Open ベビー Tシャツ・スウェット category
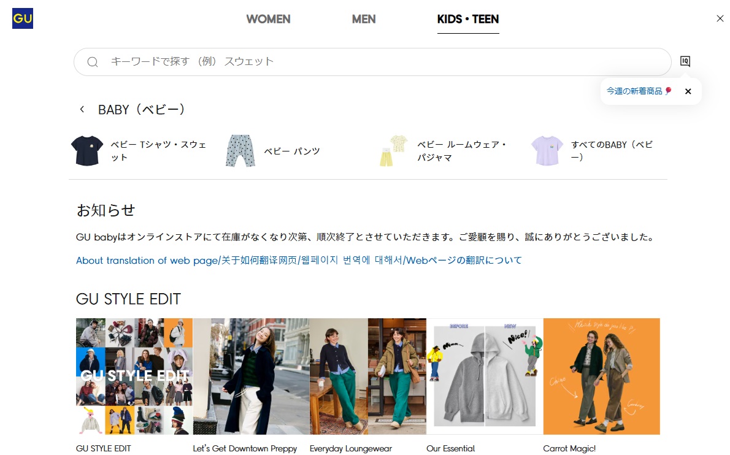This screenshot has height=455, width=730. (x=158, y=151)
